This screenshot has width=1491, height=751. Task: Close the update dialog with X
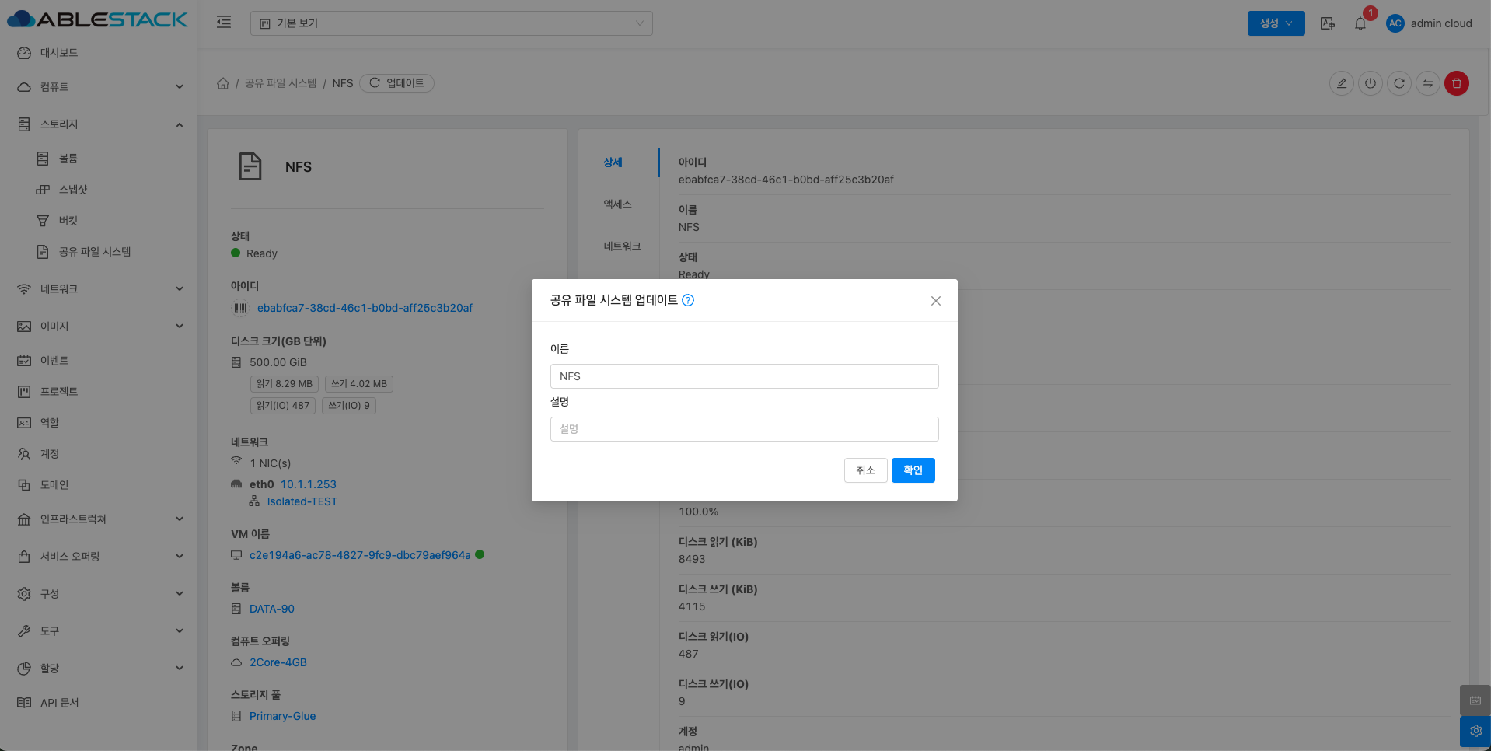[x=935, y=301]
